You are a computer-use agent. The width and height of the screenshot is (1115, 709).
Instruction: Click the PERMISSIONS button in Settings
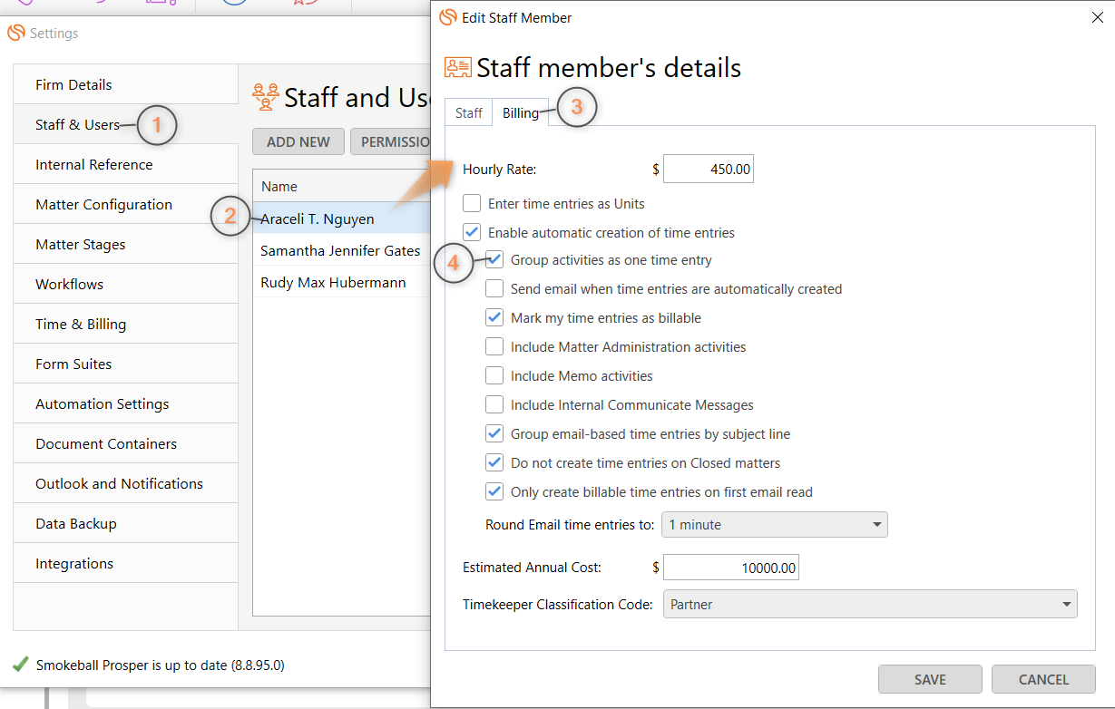pos(391,142)
